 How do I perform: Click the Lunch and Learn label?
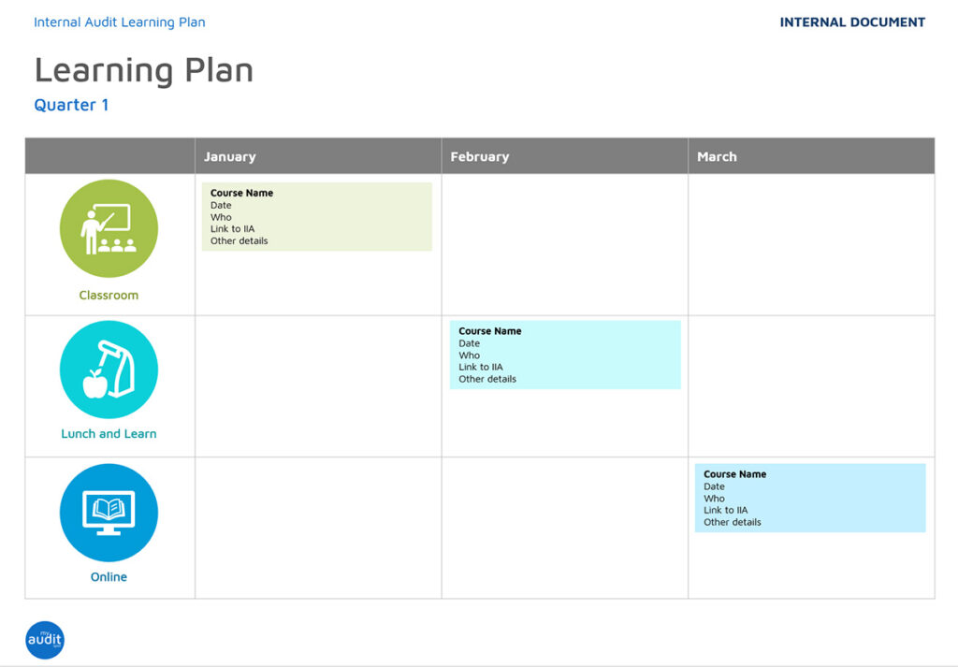coord(109,433)
